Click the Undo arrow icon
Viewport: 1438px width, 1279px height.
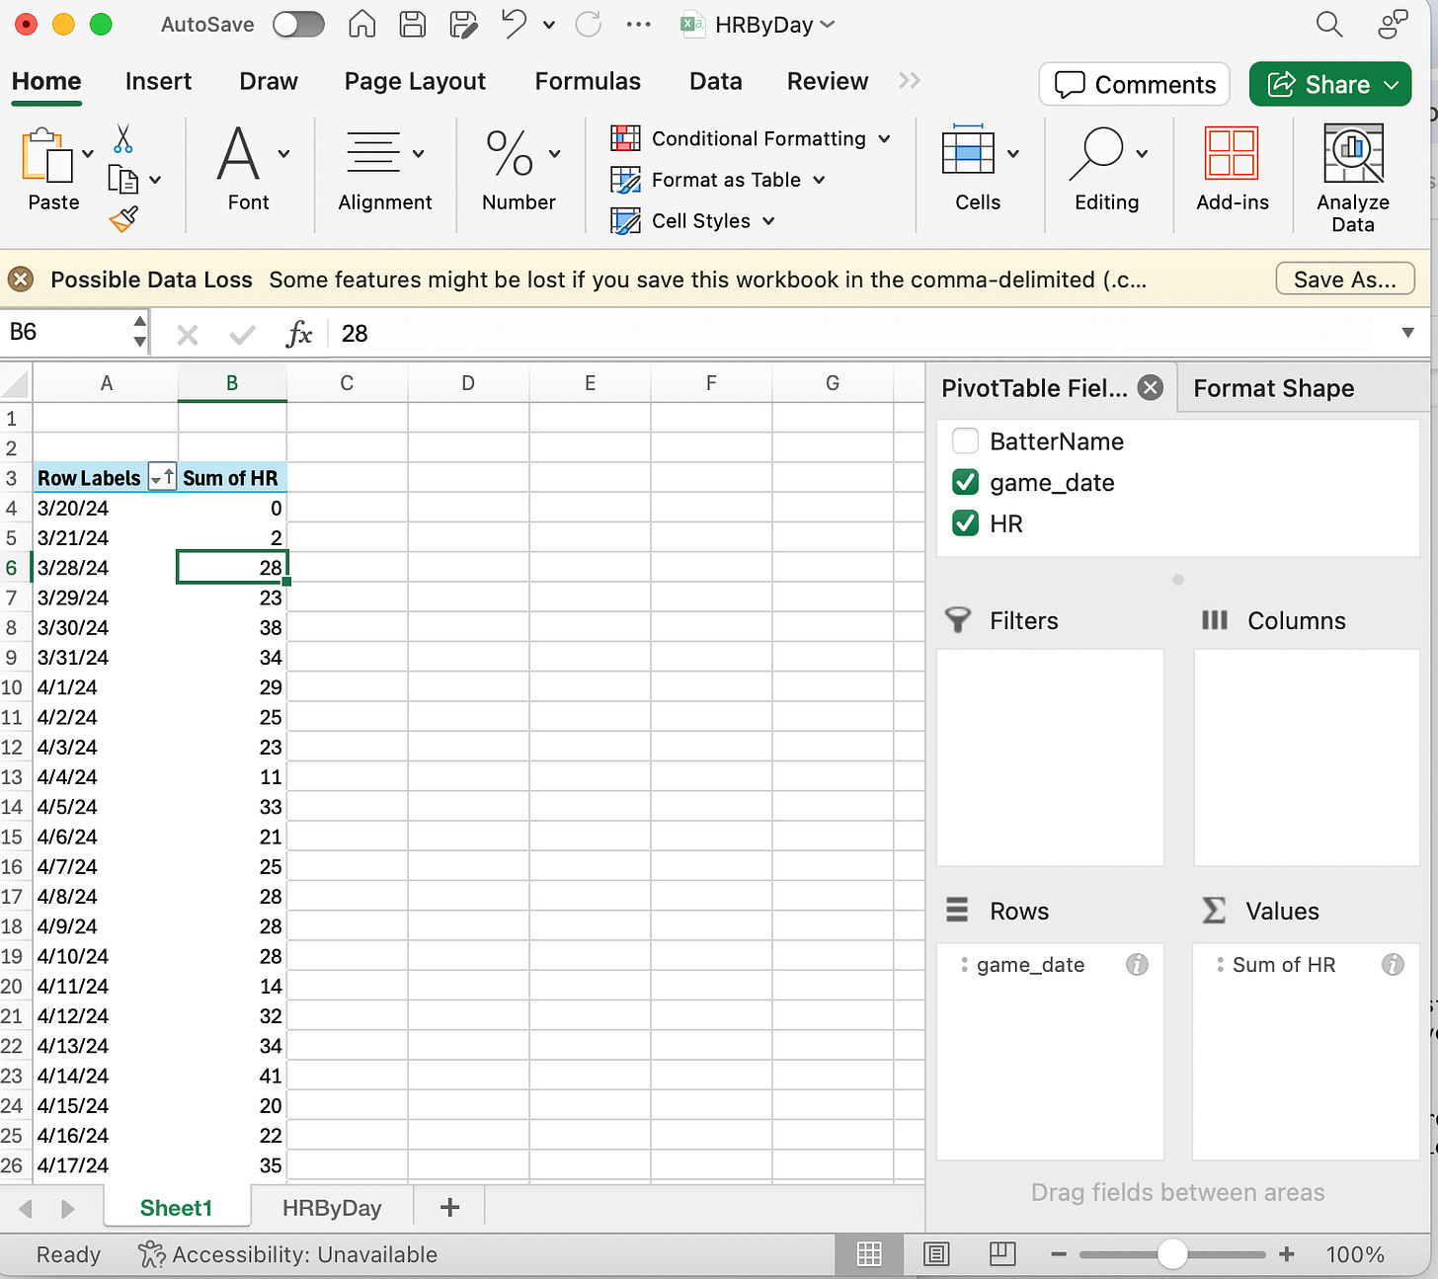[x=515, y=24]
